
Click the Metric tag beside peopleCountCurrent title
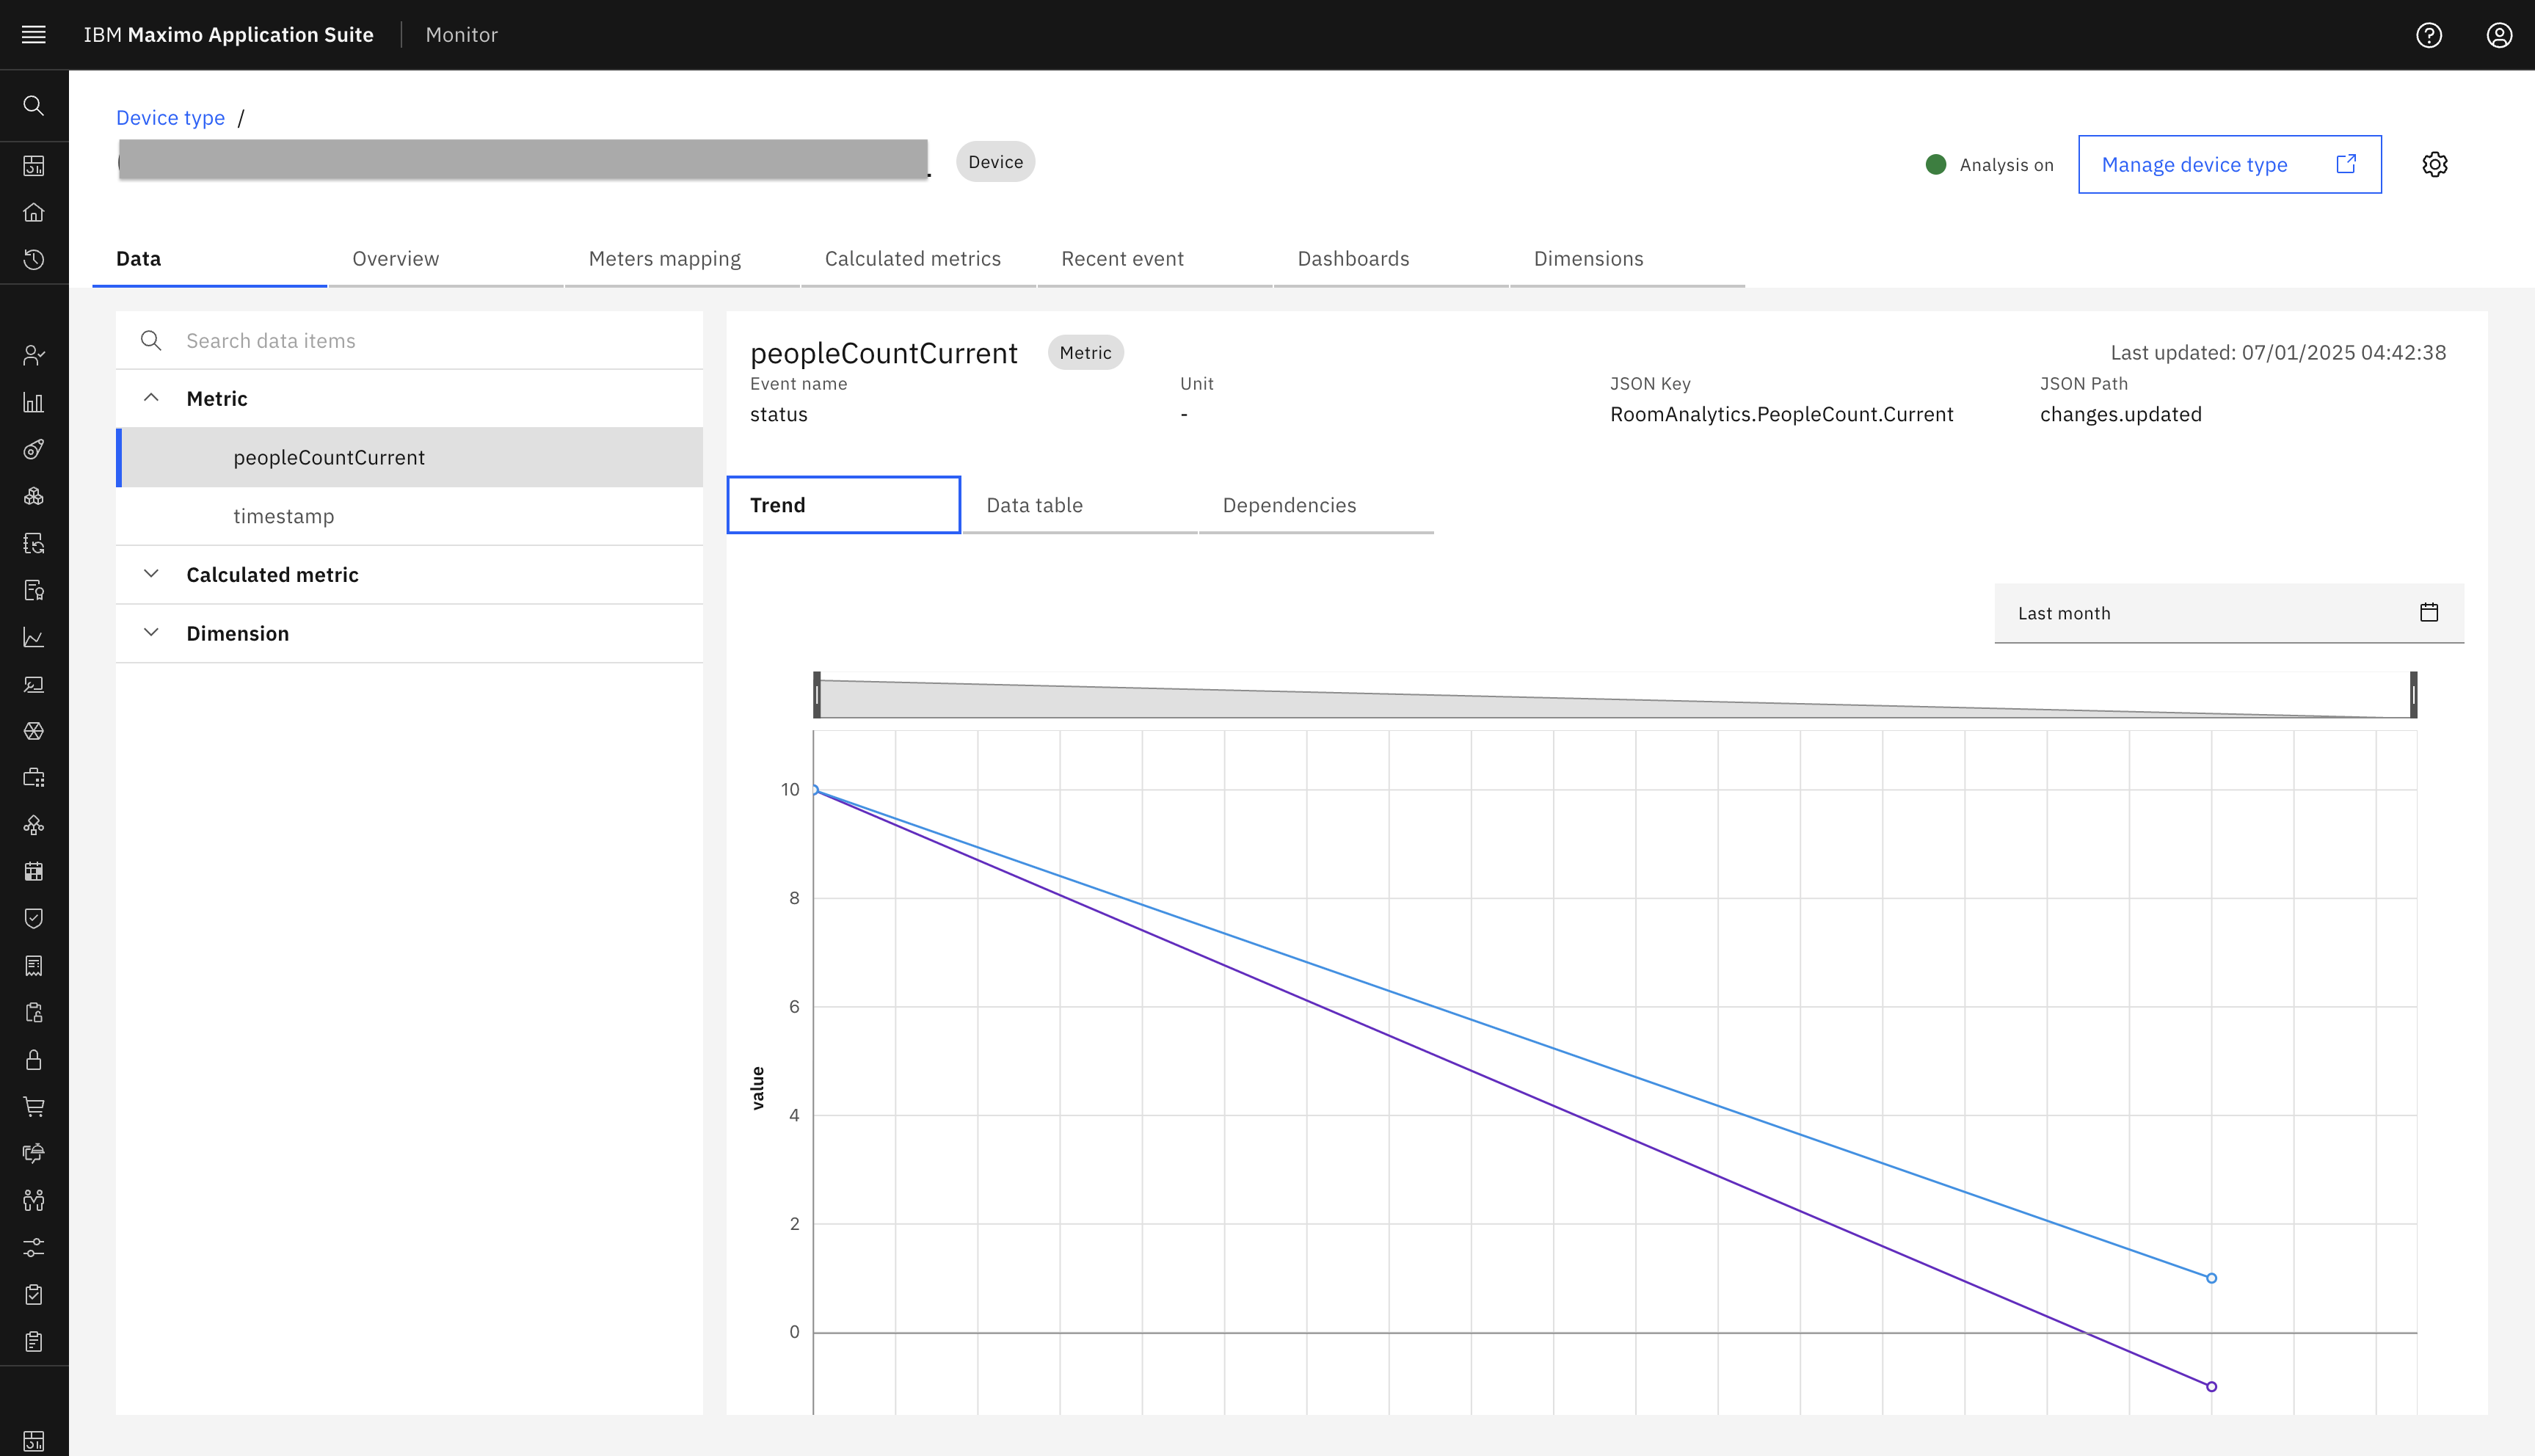coord(1085,352)
